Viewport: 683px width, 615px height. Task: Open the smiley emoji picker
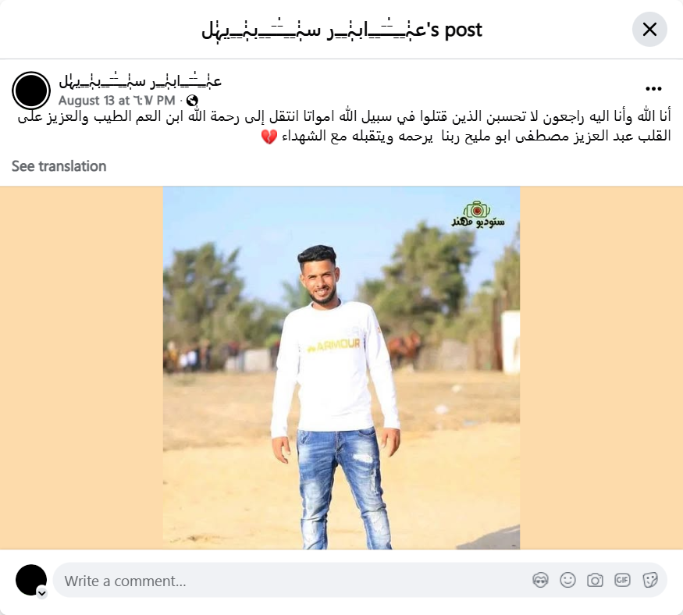567,580
